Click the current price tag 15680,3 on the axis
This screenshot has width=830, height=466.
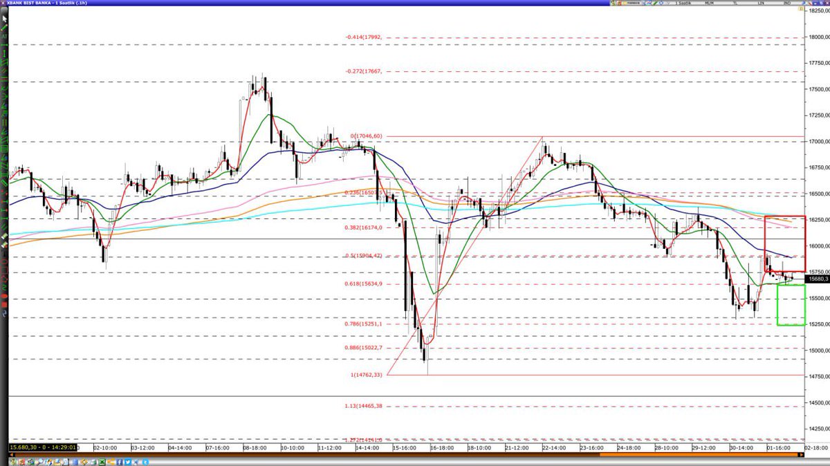pos(817,279)
